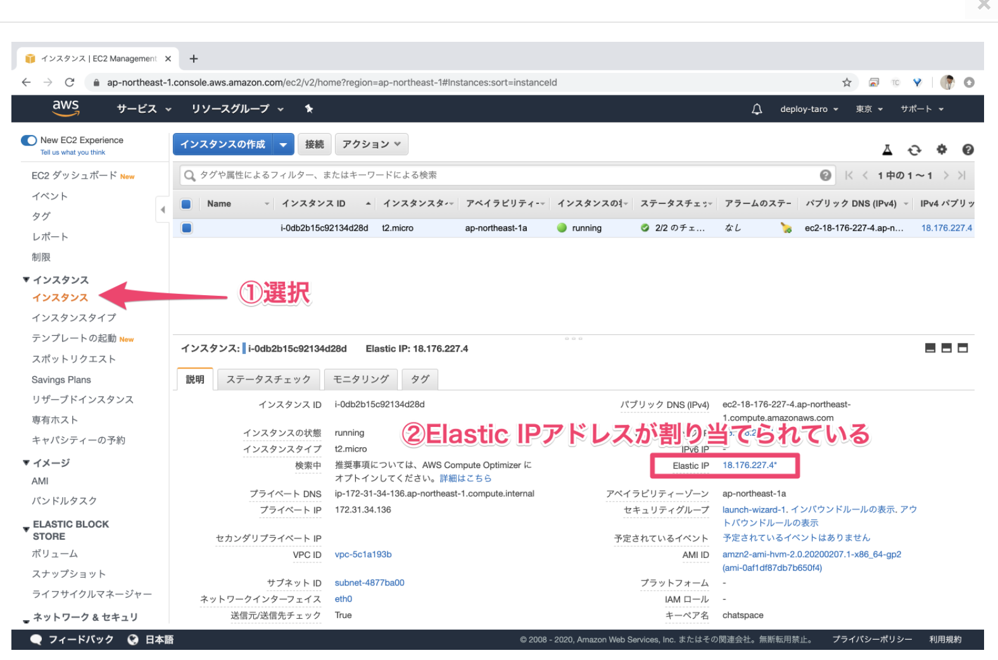Switch to the タグ tab

point(420,379)
